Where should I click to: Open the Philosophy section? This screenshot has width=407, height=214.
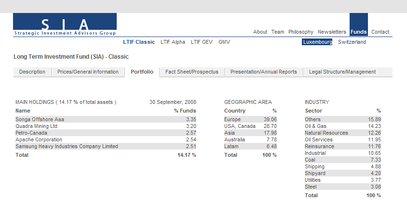click(301, 32)
